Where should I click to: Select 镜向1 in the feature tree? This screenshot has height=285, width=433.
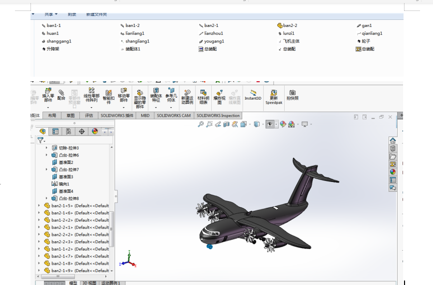60,184
